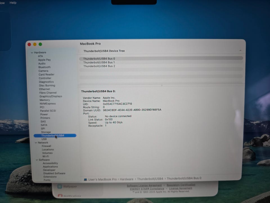Collapse the Thunderbolt/USB4 Device Tree chevron
The width and height of the screenshot is (270, 203).
pyautogui.click(x=240, y=50)
